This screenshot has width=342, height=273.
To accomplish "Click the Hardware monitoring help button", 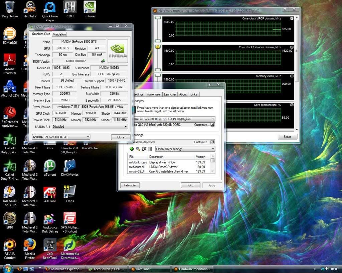I will [x=285, y=9].
